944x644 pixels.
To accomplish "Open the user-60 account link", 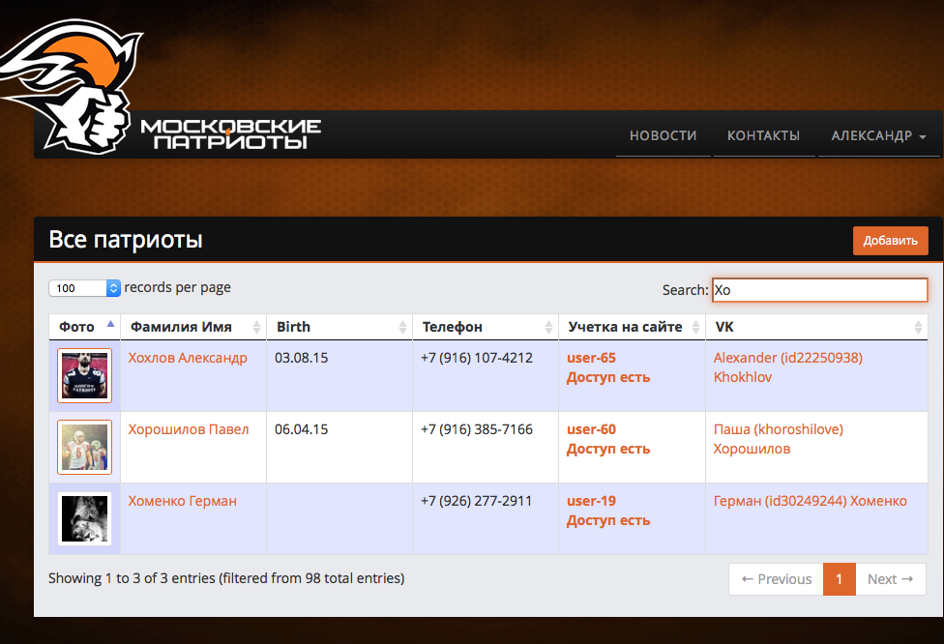I will [591, 429].
